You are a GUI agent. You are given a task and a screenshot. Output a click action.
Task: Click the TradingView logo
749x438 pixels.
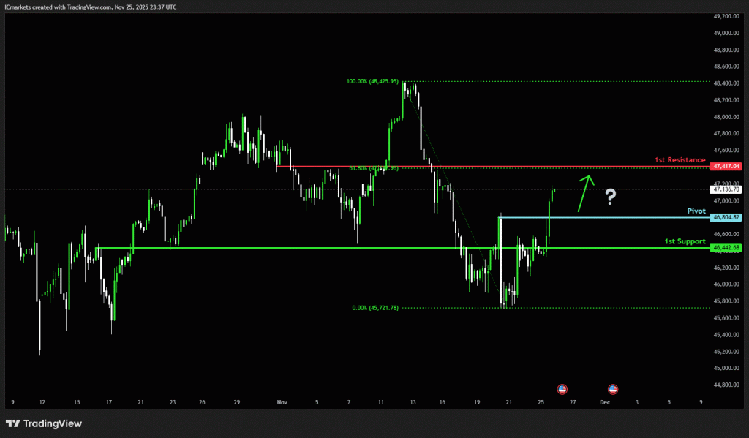pos(44,423)
